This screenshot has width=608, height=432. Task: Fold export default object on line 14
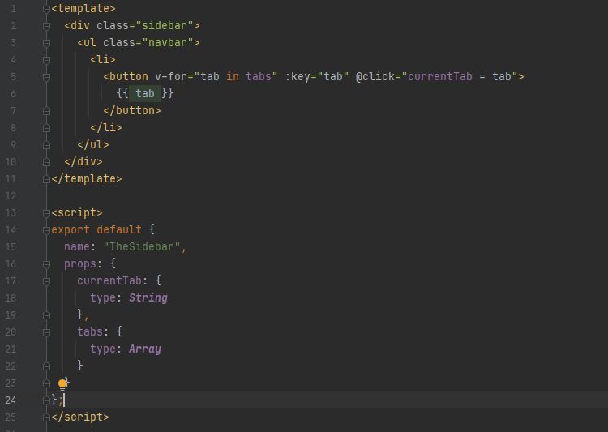pos(46,230)
